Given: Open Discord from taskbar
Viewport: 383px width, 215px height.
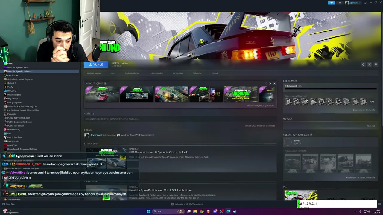Looking at the screenshot, I should pyautogui.click(x=215, y=211).
